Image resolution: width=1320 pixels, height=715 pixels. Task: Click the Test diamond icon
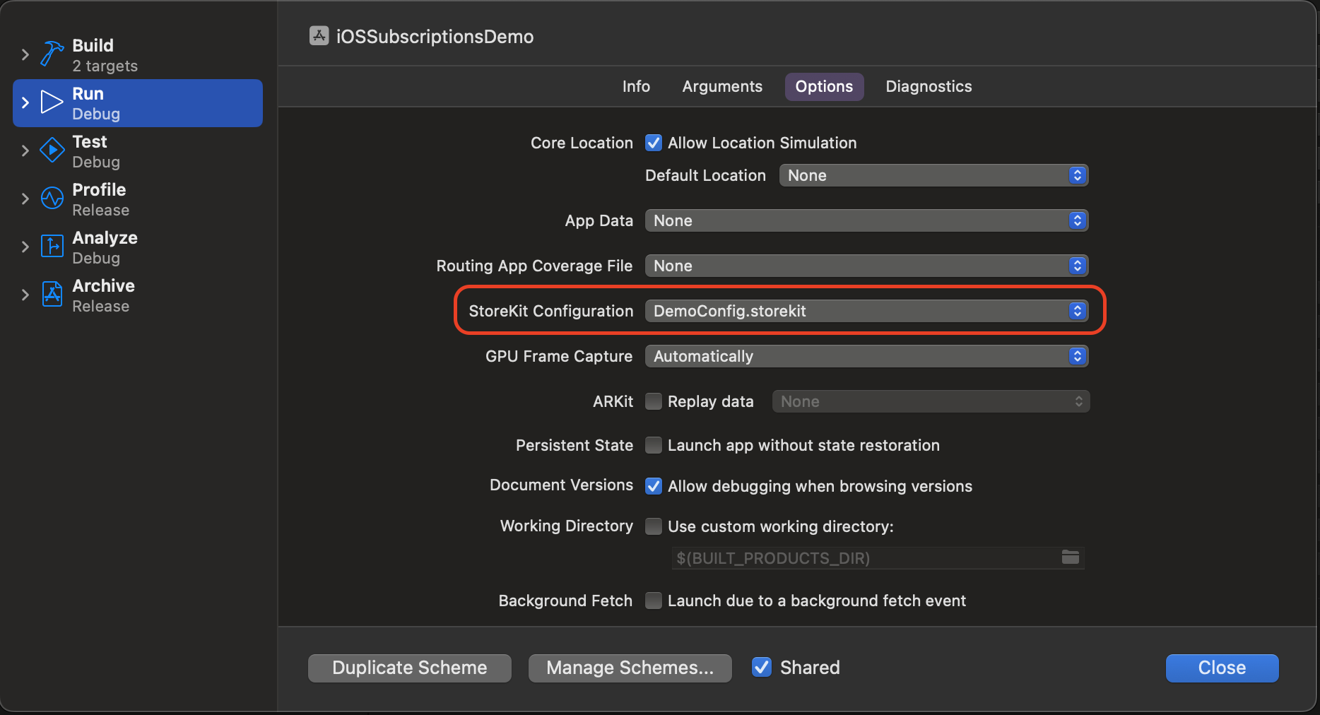click(x=52, y=150)
